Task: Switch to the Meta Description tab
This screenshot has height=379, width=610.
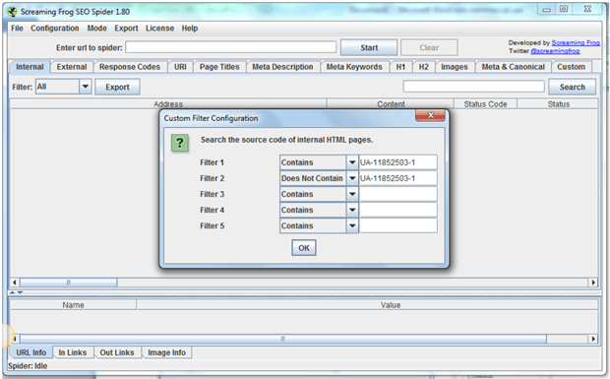Action: 282,67
